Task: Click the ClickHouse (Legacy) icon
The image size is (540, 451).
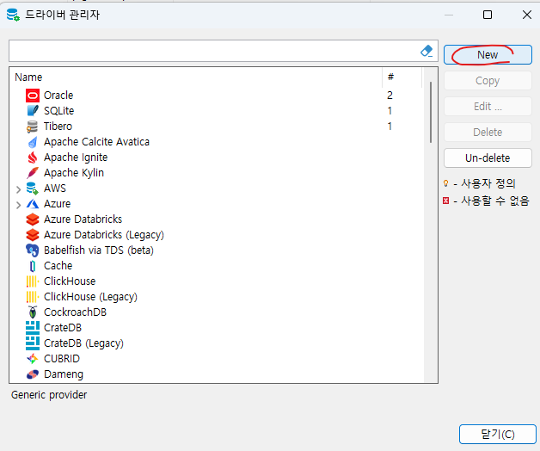Action: click(33, 297)
